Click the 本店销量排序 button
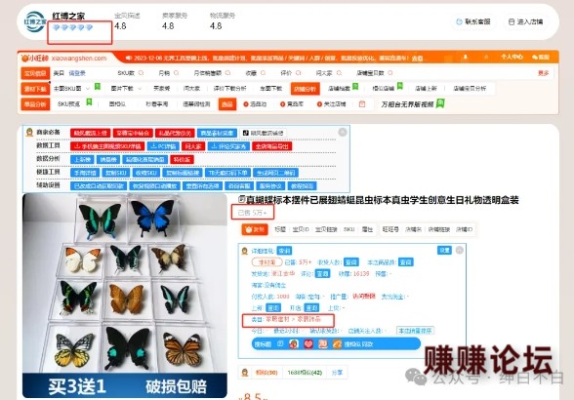Screen dimensions: 574x400 415,331
